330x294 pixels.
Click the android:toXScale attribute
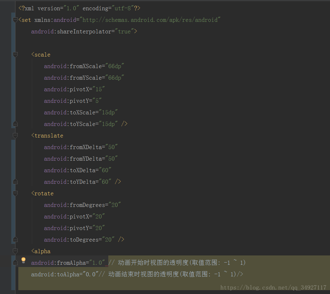(70, 112)
